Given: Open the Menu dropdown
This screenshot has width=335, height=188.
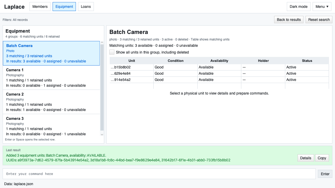Looking at the screenshot, I should (322, 7).
